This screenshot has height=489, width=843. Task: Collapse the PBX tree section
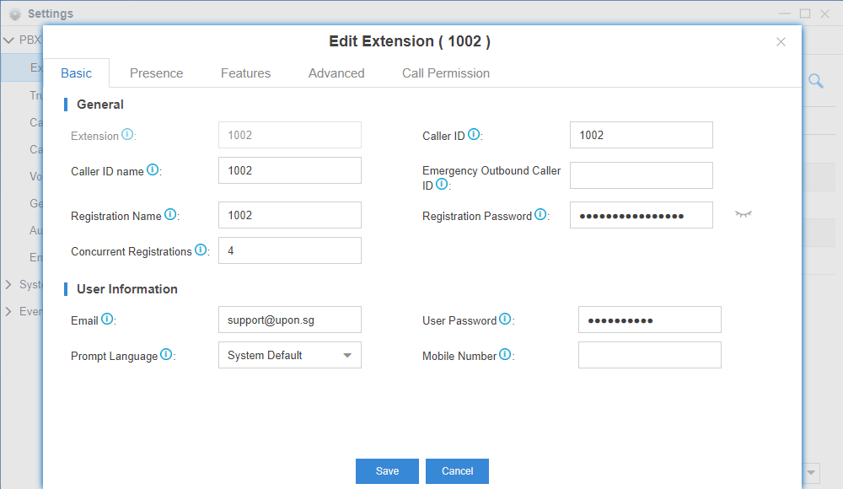tap(8, 40)
